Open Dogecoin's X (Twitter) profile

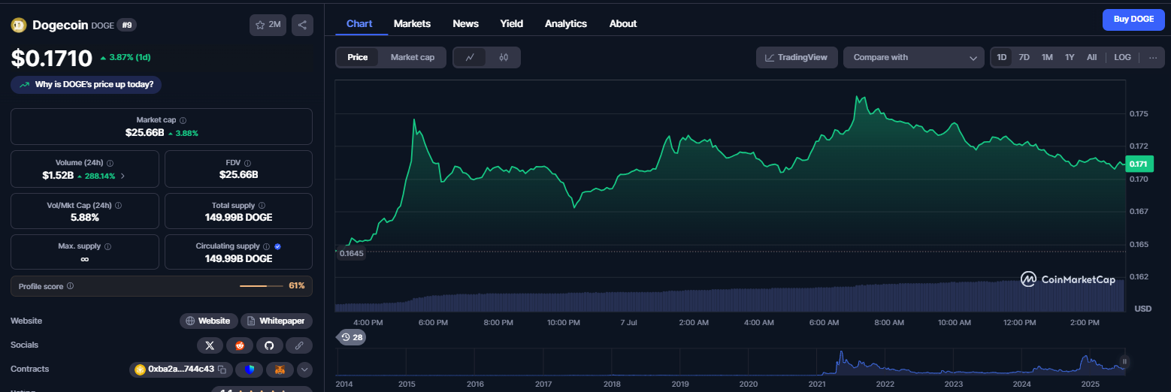click(x=210, y=345)
